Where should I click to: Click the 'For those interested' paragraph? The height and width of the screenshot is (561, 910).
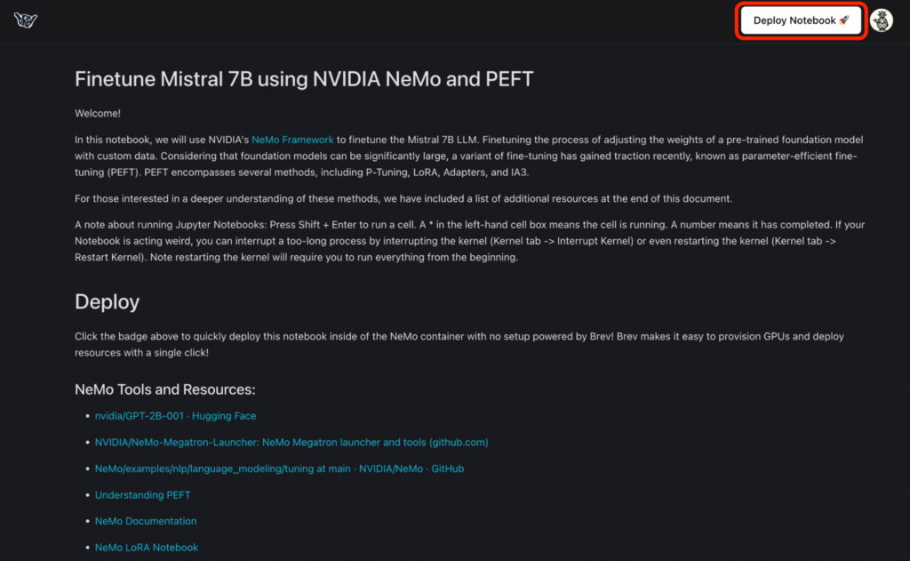click(403, 198)
